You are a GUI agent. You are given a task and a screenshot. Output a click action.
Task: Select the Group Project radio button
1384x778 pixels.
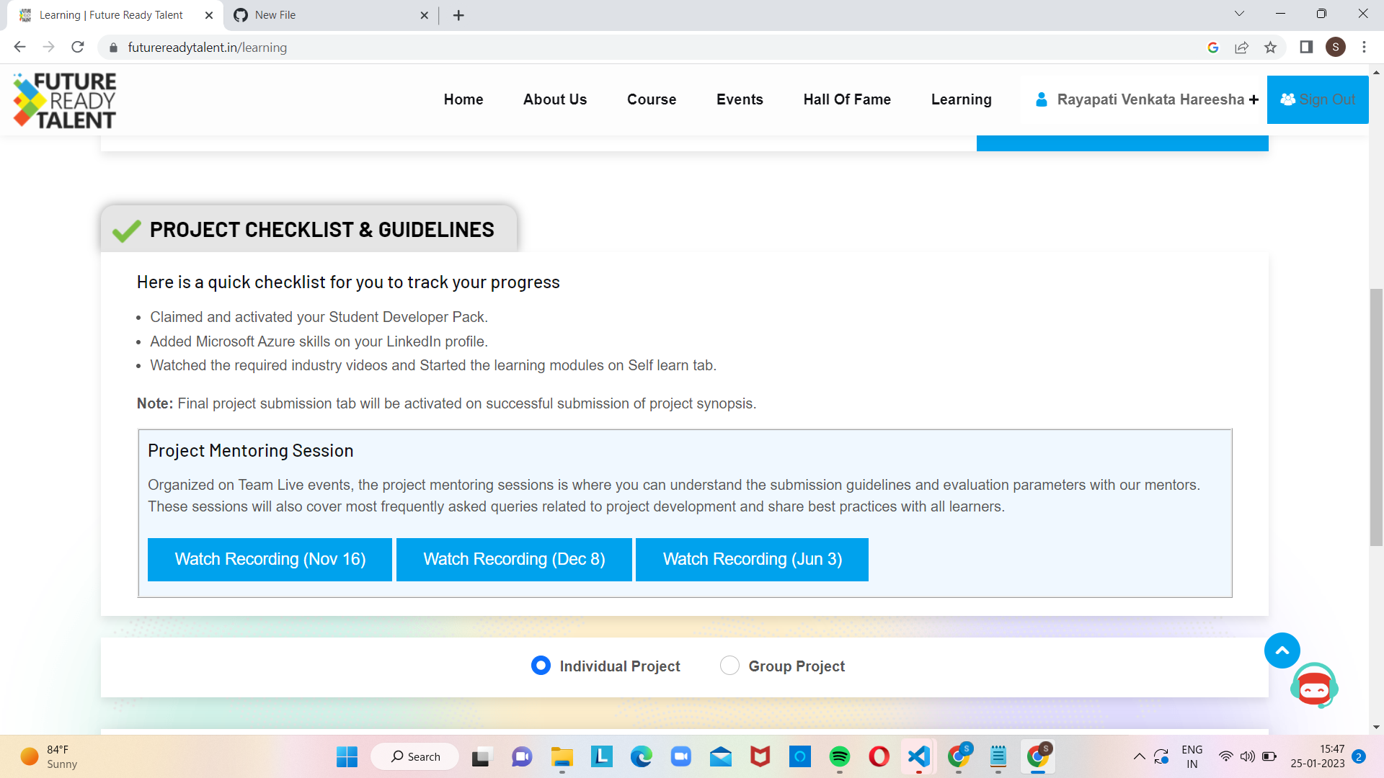(x=729, y=666)
